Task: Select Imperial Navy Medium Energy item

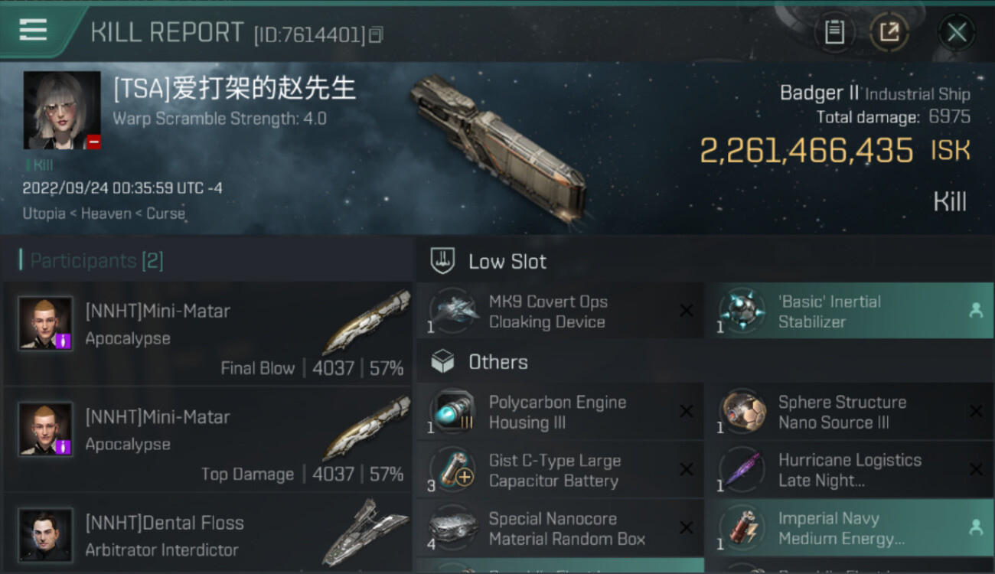Action: coord(849,529)
